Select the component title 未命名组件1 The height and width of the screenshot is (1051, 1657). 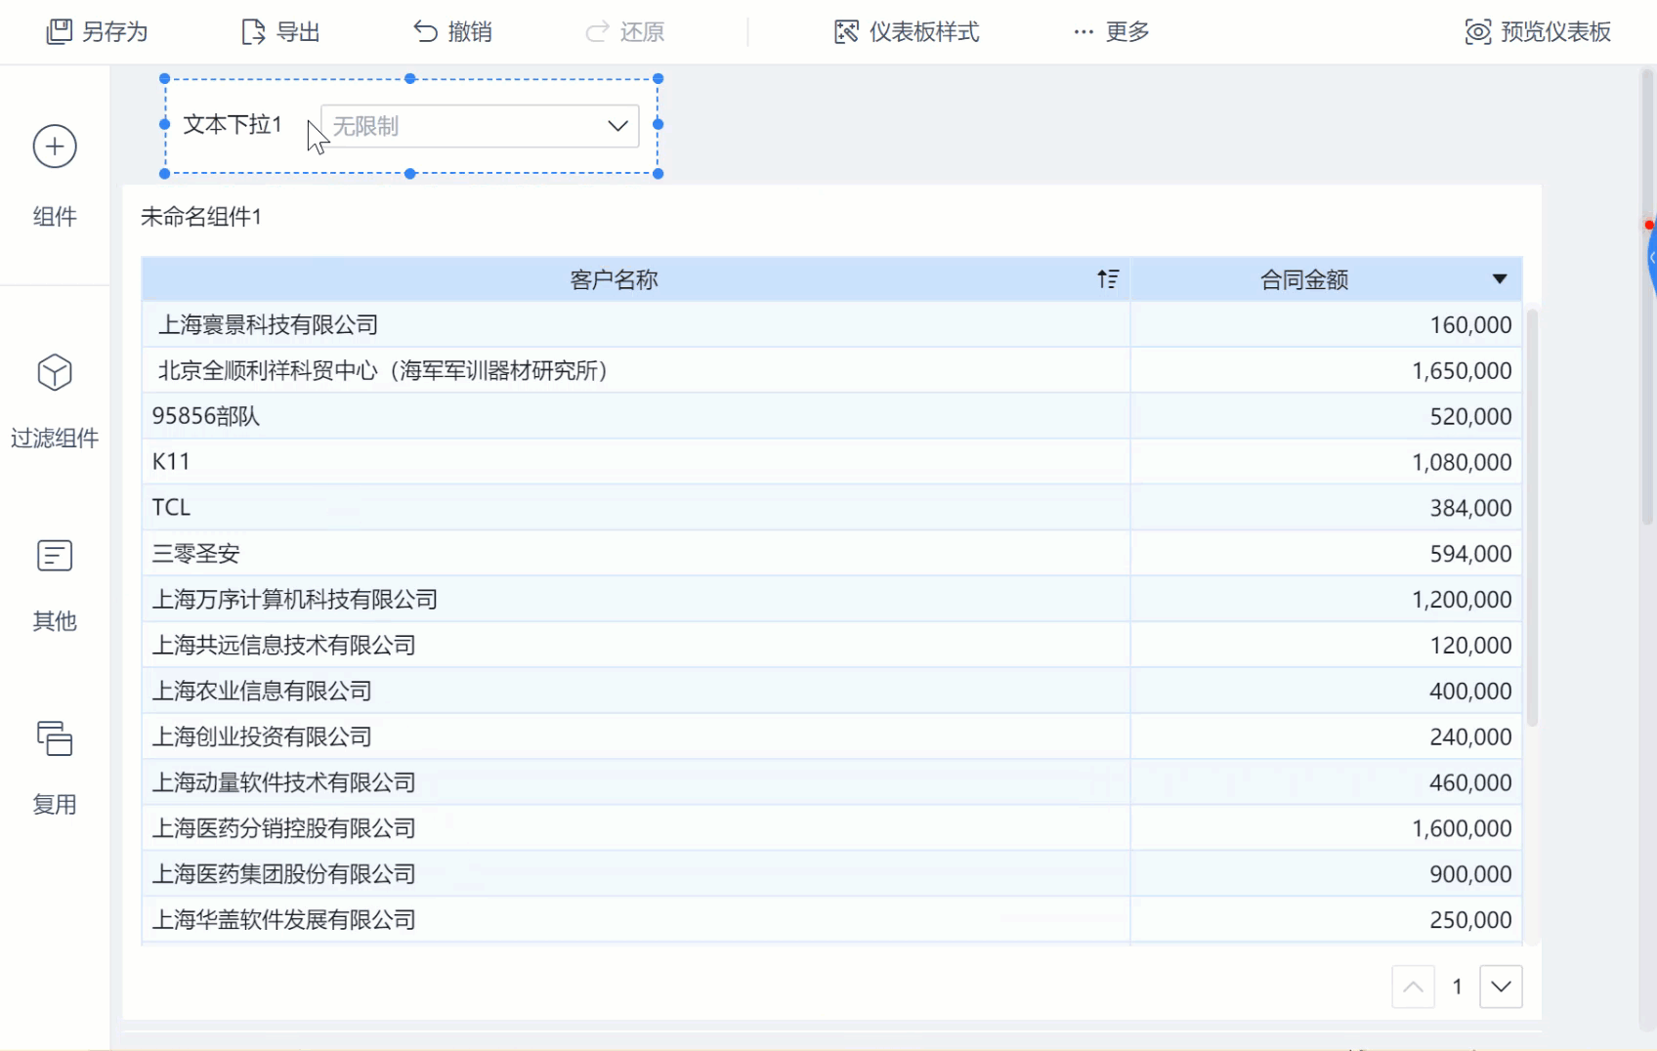pos(201,216)
